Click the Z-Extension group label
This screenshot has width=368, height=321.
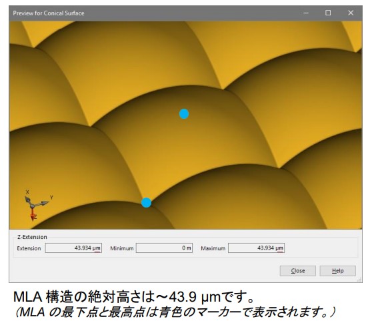coord(32,237)
